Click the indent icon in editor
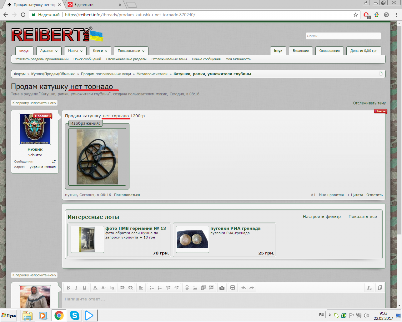402x322 pixels. pos(177,288)
